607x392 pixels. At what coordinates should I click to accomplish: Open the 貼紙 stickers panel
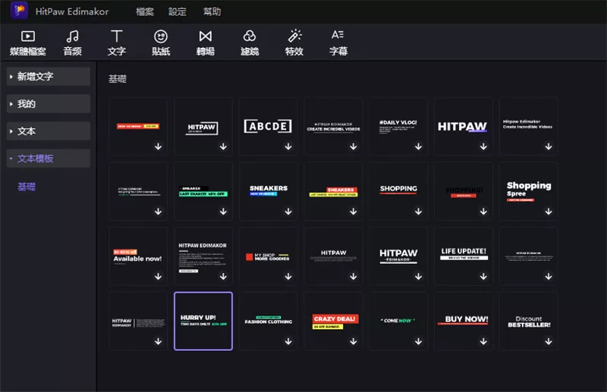coord(161,43)
